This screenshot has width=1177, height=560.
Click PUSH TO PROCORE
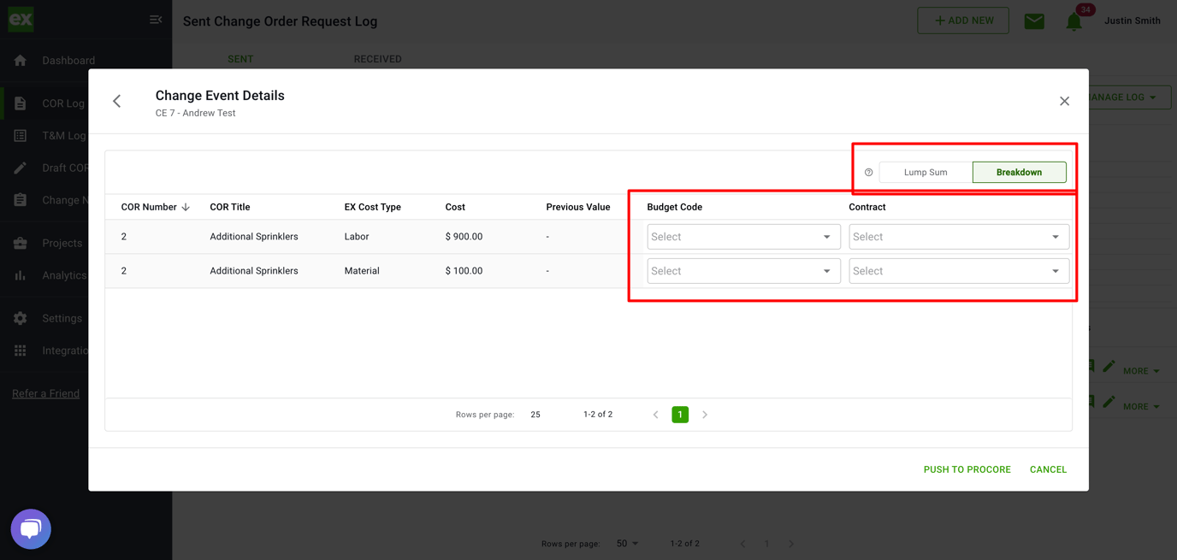point(967,469)
